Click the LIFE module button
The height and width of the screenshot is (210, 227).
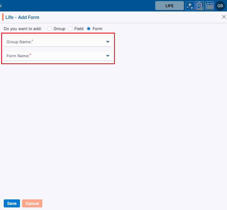click(169, 6)
